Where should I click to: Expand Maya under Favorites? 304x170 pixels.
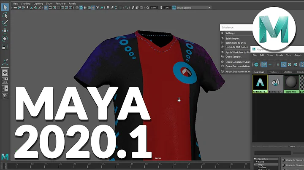pos(257,162)
